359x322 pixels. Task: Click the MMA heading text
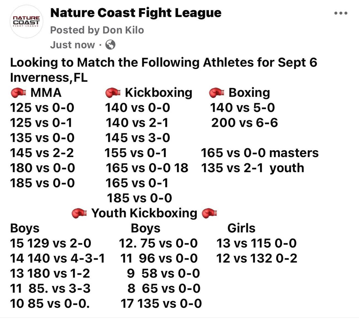pyautogui.click(x=46, y=93)
